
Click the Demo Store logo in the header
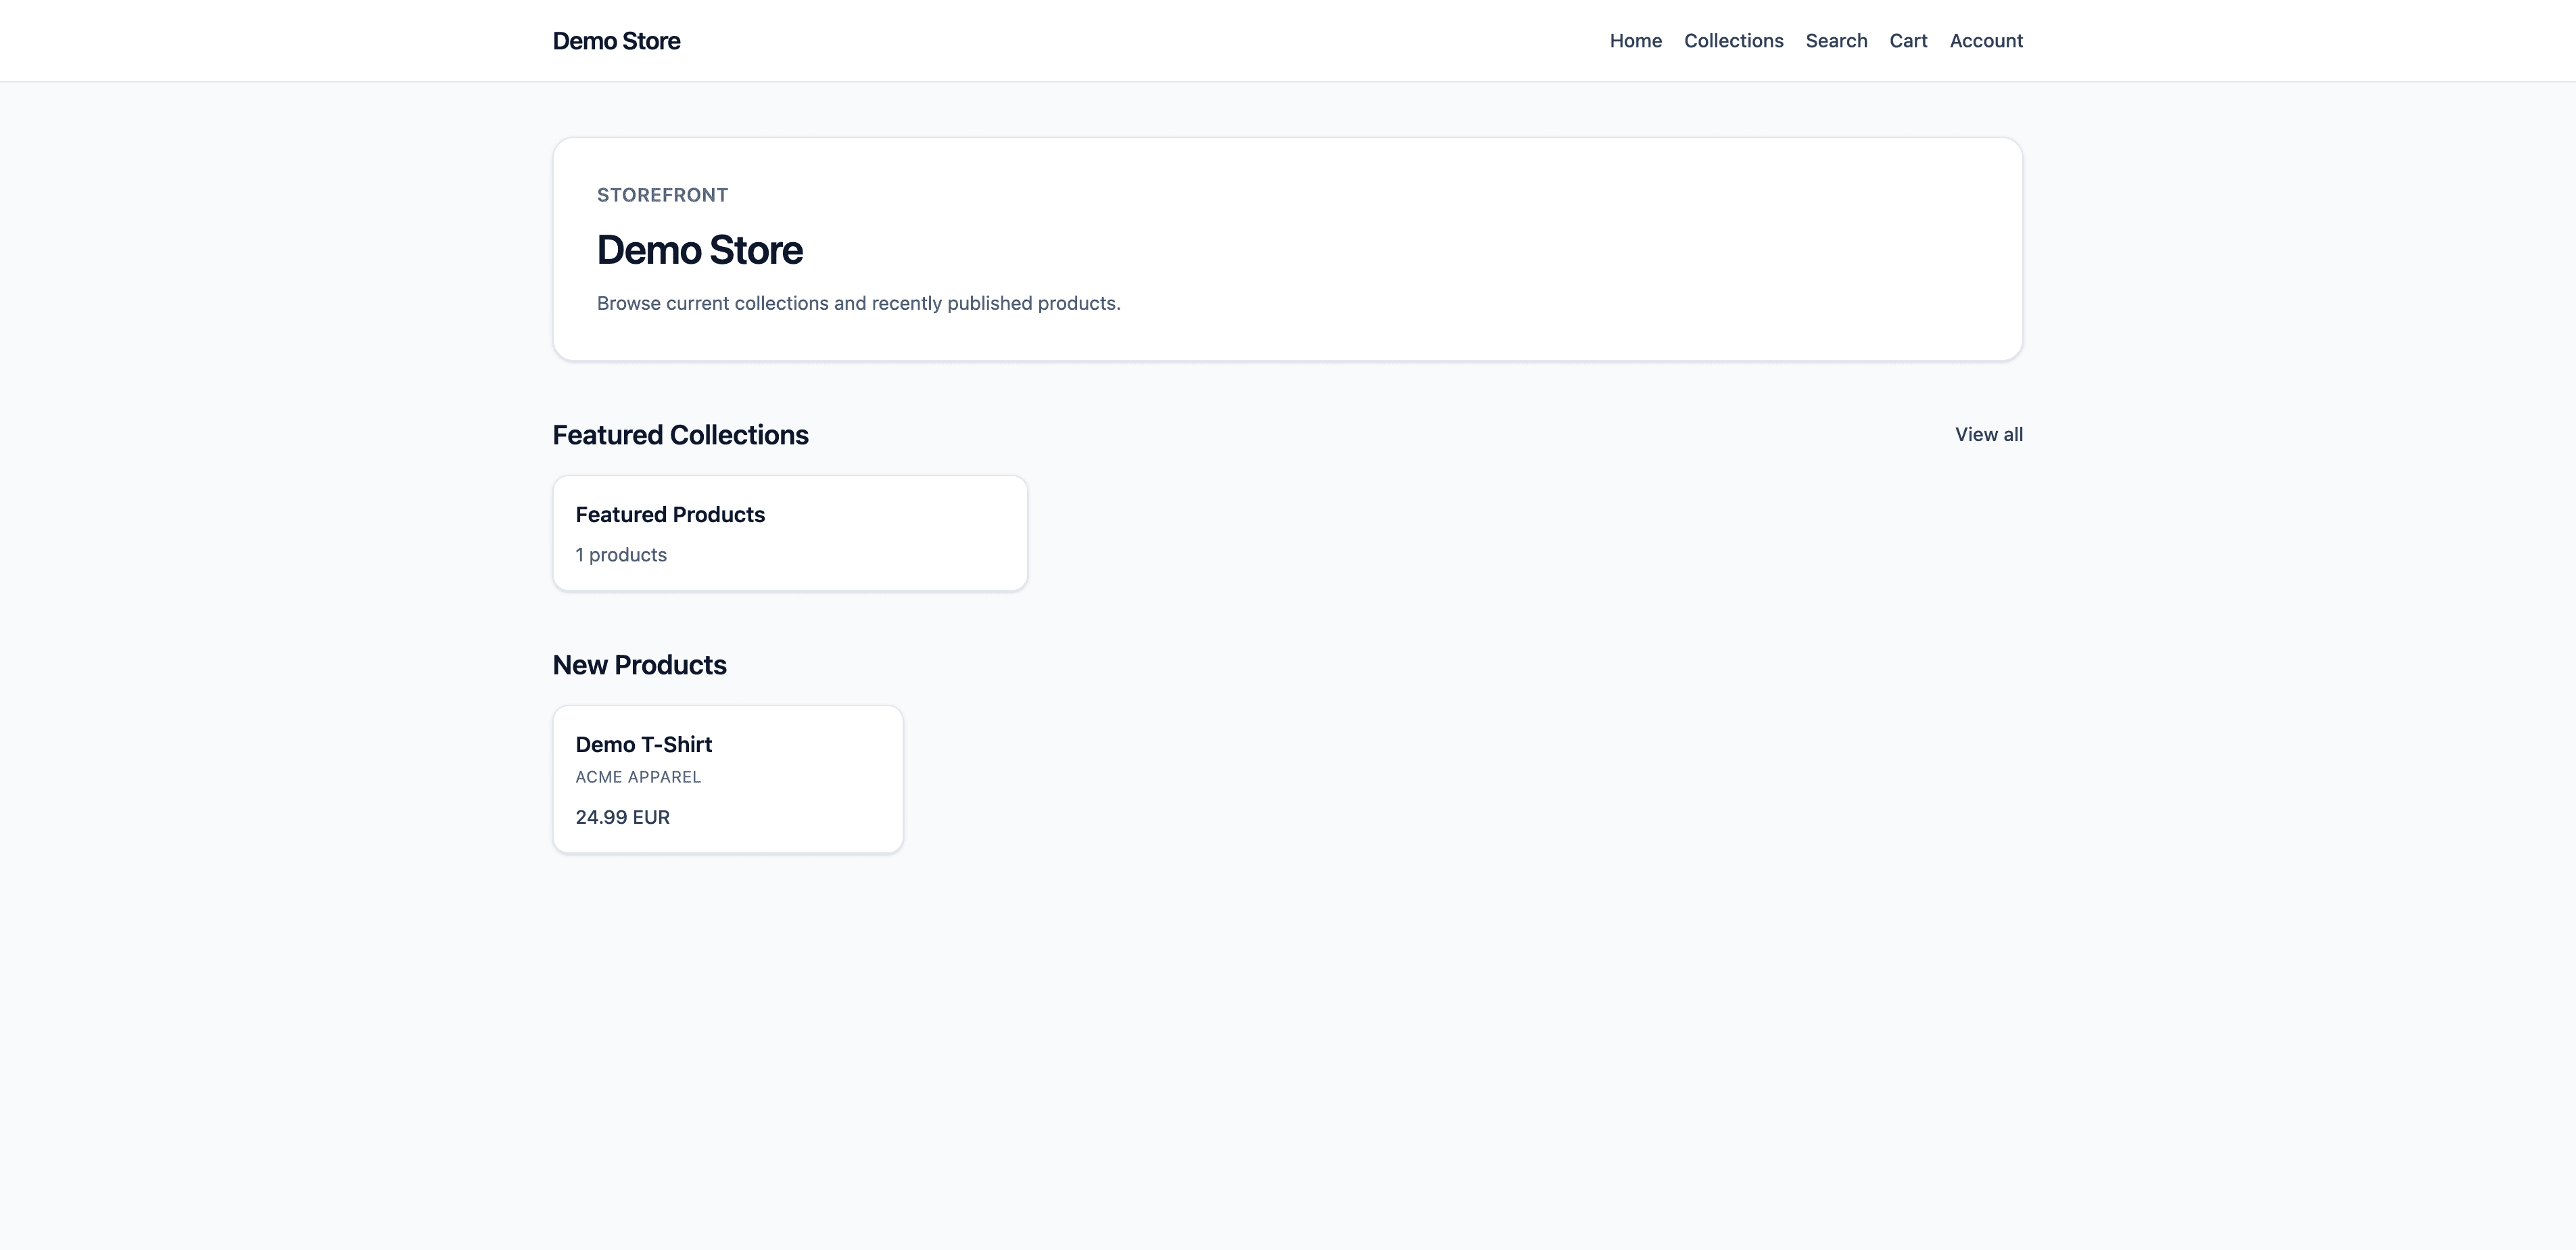(x=616, y=40)
